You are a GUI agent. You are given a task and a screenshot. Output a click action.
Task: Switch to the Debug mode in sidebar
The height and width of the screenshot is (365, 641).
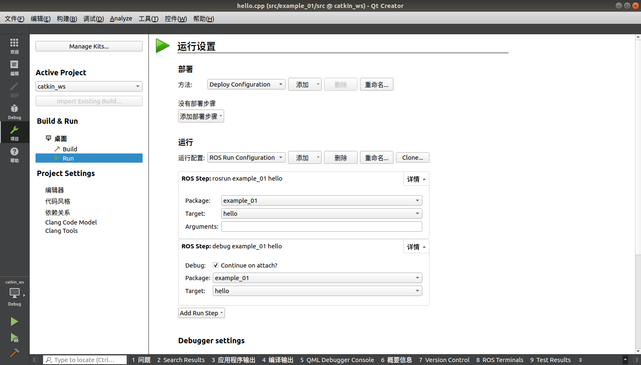click(x=14, y=111)
